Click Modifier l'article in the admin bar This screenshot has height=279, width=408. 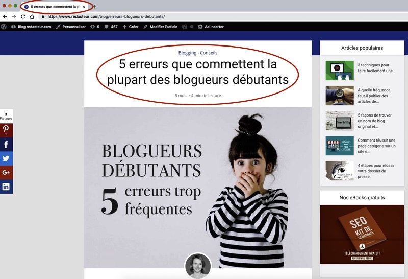click(x=160, y=27)
